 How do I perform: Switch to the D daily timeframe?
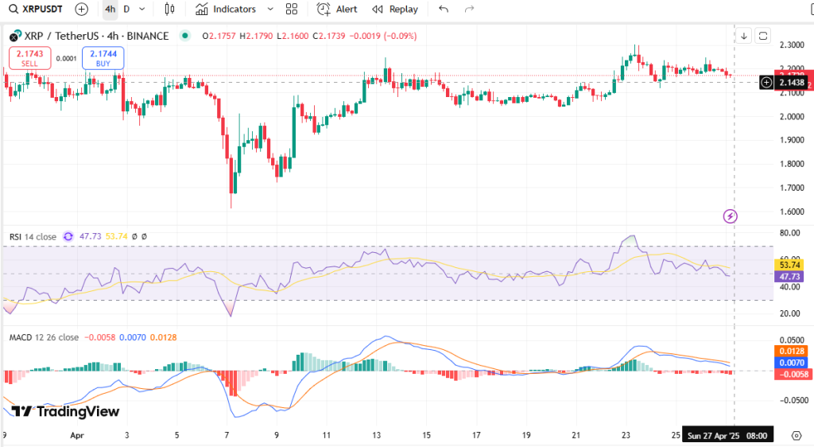[126, 10]
